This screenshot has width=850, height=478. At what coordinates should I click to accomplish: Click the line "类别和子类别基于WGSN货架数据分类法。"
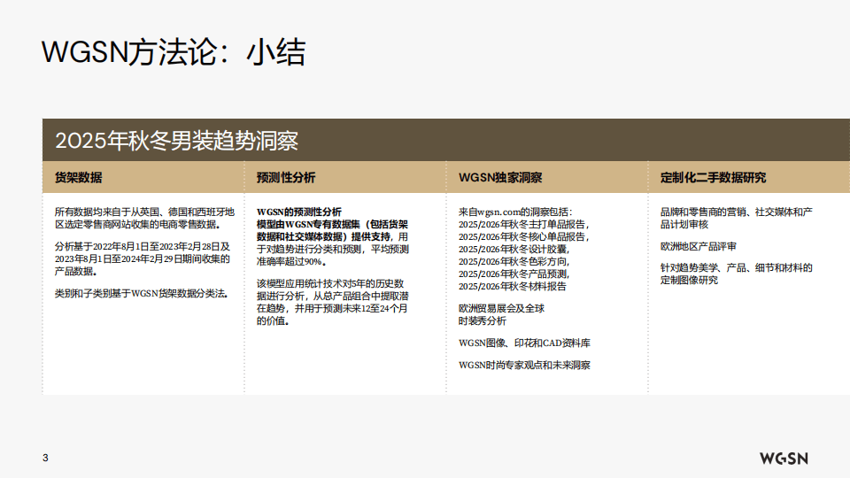pos(142,293)
